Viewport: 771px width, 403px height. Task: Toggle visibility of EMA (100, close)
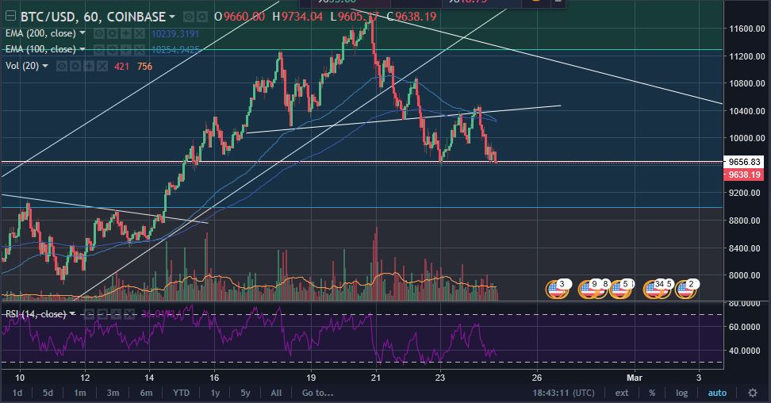99,50
